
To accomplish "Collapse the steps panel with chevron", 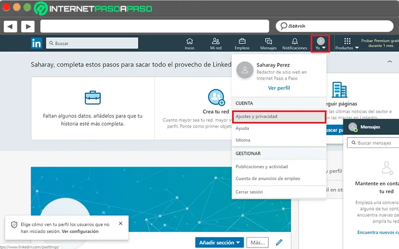I will [390, 61].
